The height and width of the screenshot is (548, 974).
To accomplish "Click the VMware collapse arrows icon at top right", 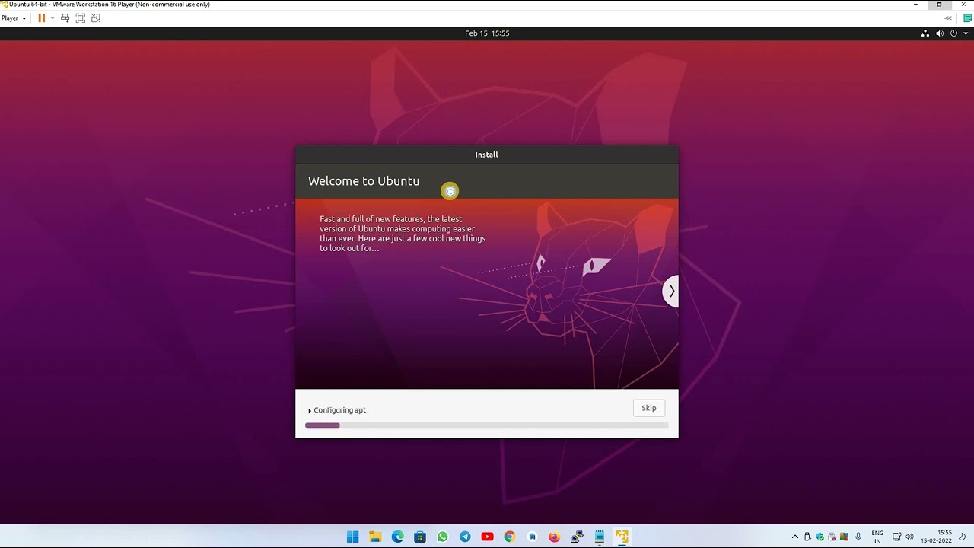I will (947, 18).
